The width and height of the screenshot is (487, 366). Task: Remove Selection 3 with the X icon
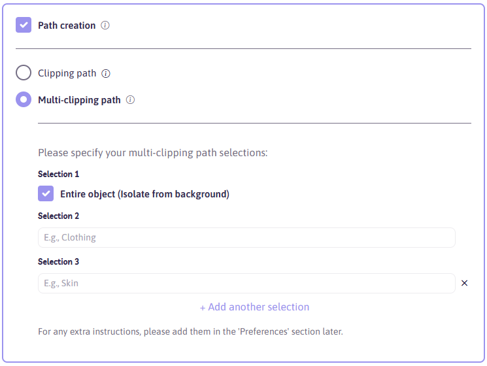click(x=464, y=283)
